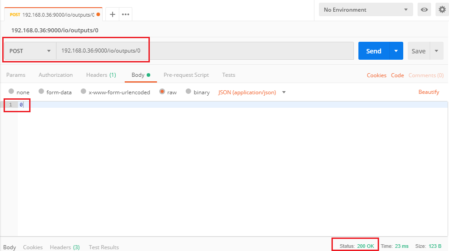The width and height of the screenshot is (449, 251).
Task: Open the No Environment dropdown
Action: [366, 10]
